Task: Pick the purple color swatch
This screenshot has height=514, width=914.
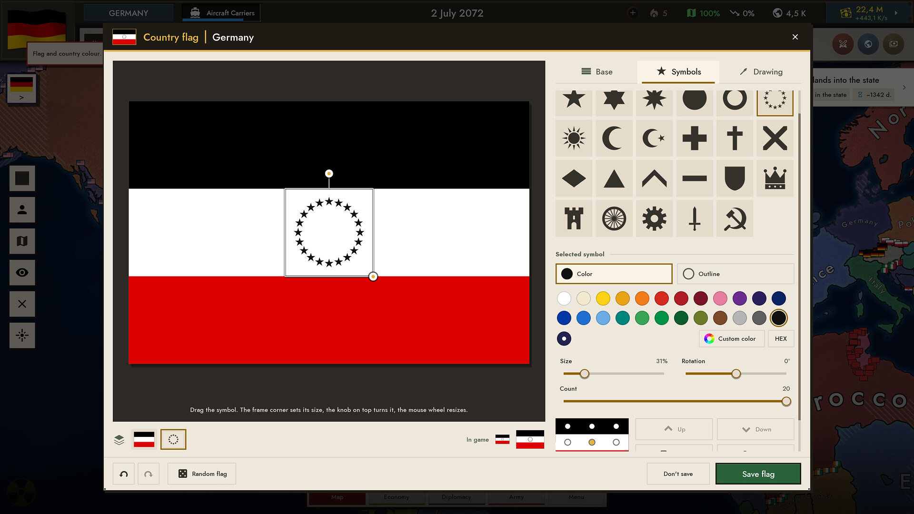Action: 740,298
